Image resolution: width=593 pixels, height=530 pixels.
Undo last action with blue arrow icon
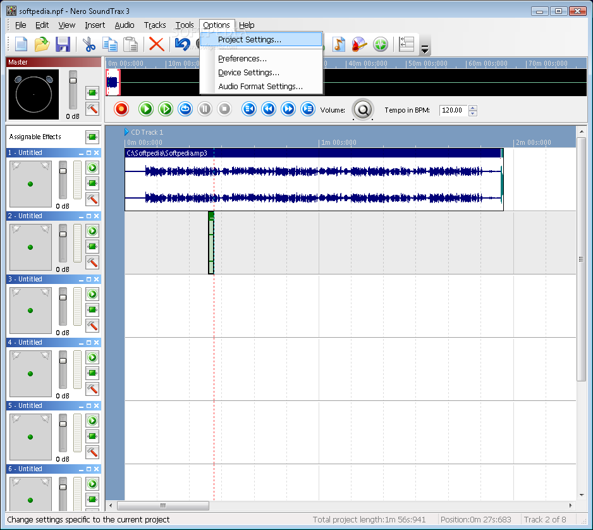[x=183, y=44]
